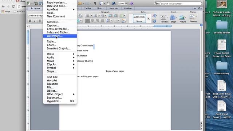Expand the AutoText submenu
The image size is (233, 131).
pos(60,9)
